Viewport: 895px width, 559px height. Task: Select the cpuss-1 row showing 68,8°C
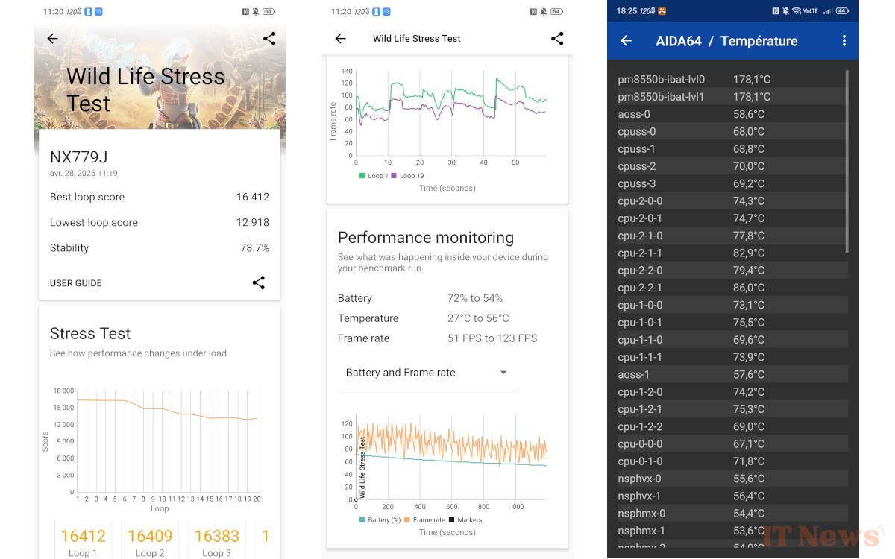point(732,148)
